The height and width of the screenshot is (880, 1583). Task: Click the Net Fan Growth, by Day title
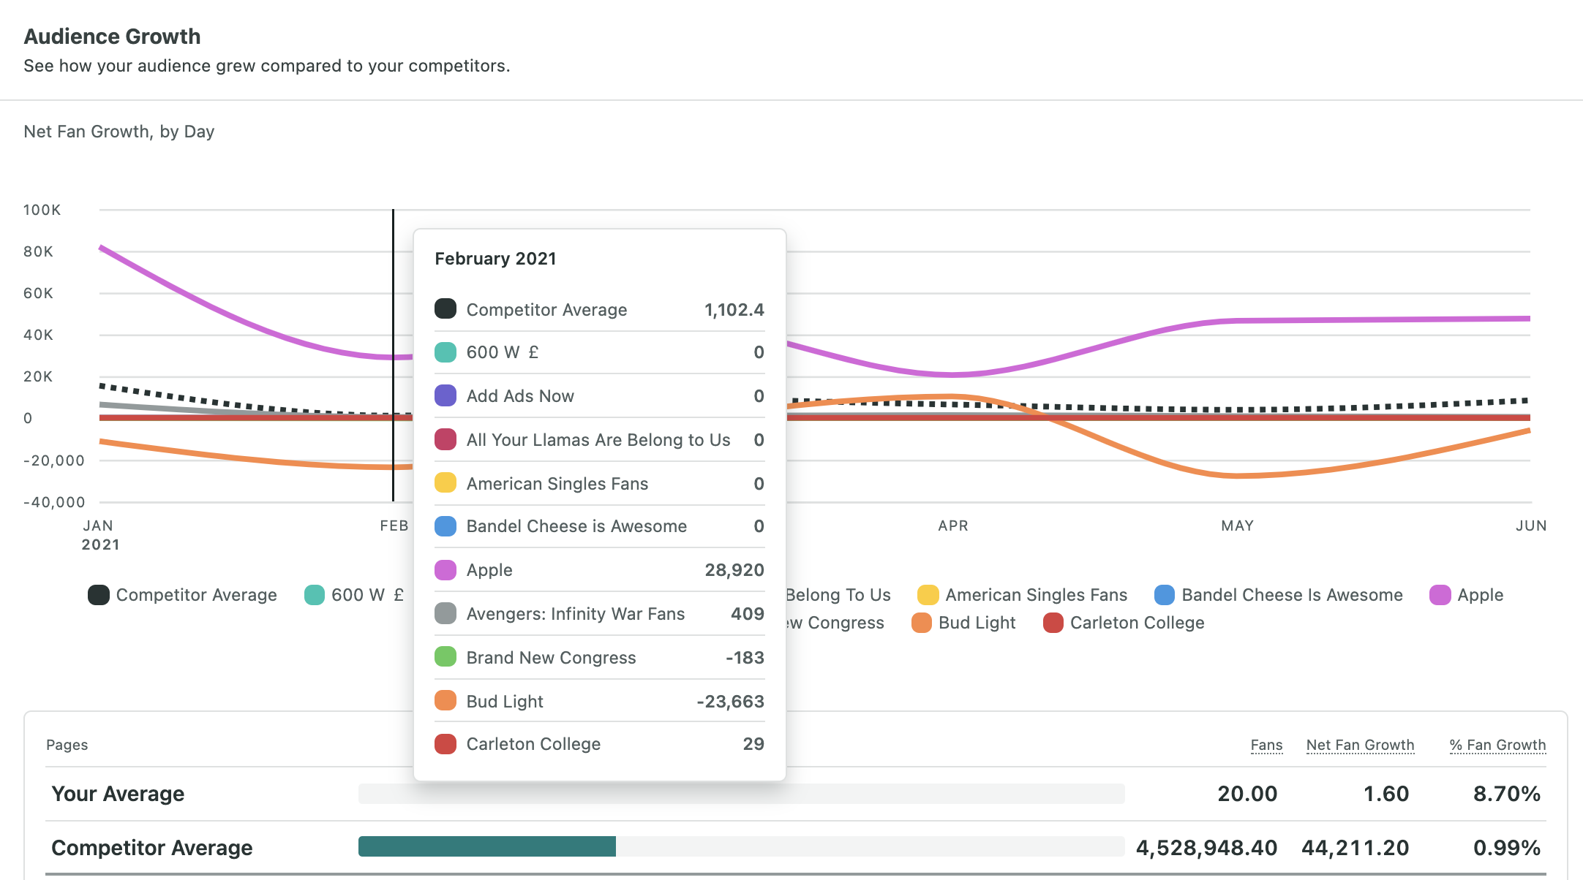click(119, 132)
